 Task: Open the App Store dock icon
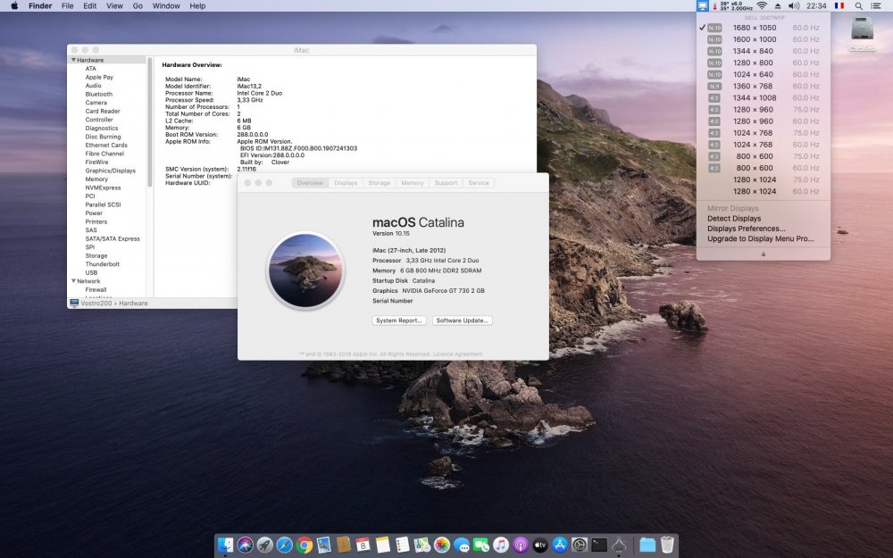[x=560, y=545]
